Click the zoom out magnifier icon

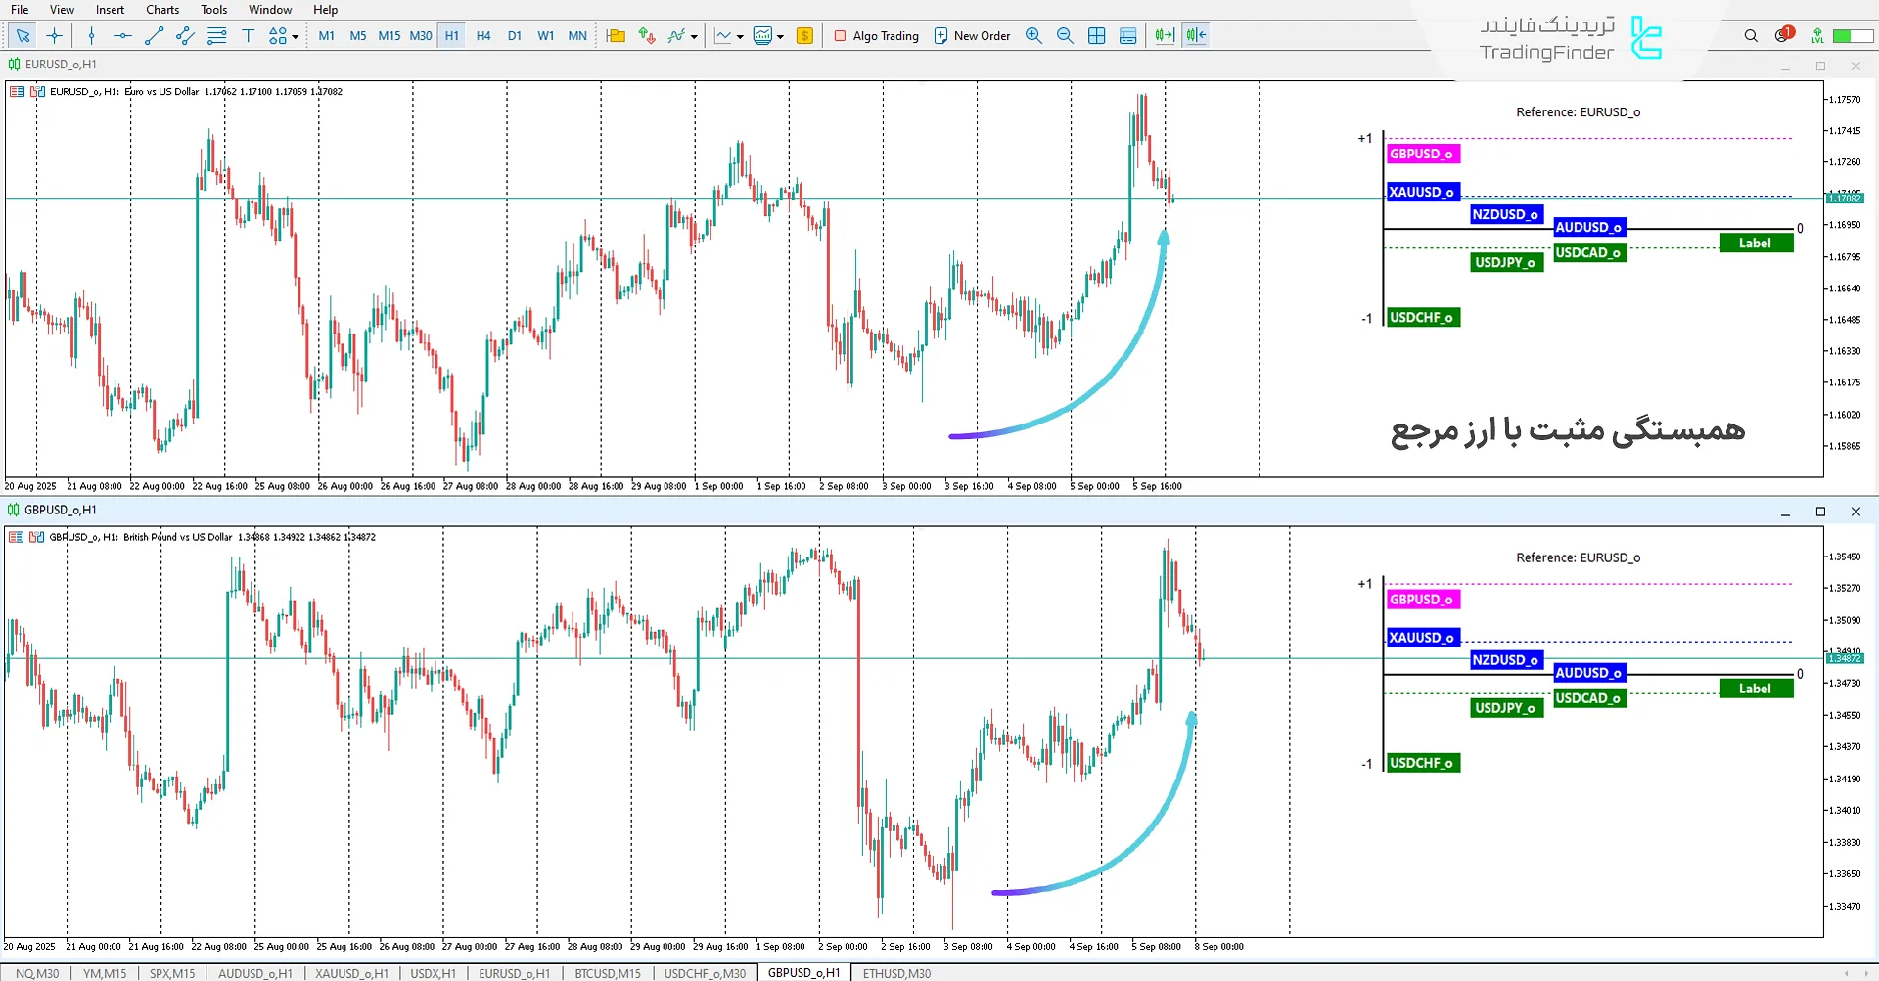point(1065,36)
